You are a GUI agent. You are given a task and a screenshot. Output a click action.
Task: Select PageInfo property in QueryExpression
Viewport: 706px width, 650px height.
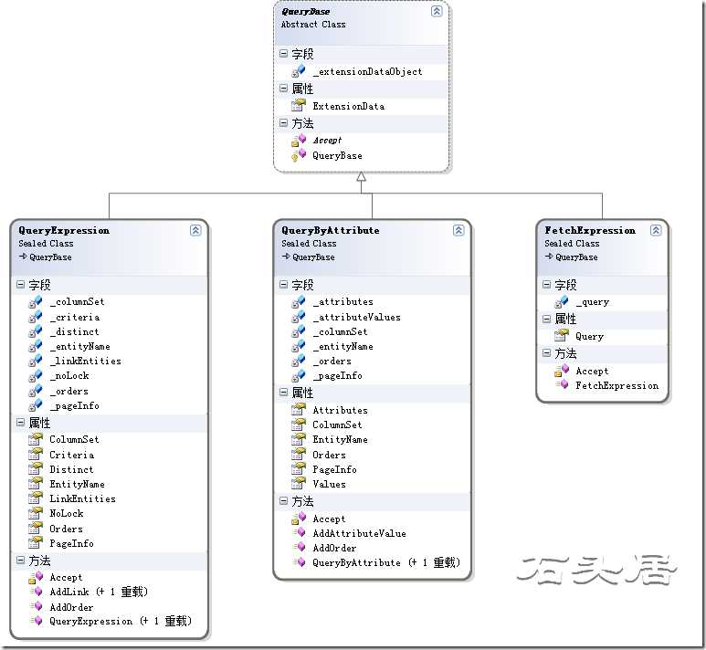[x=71, y=543]
